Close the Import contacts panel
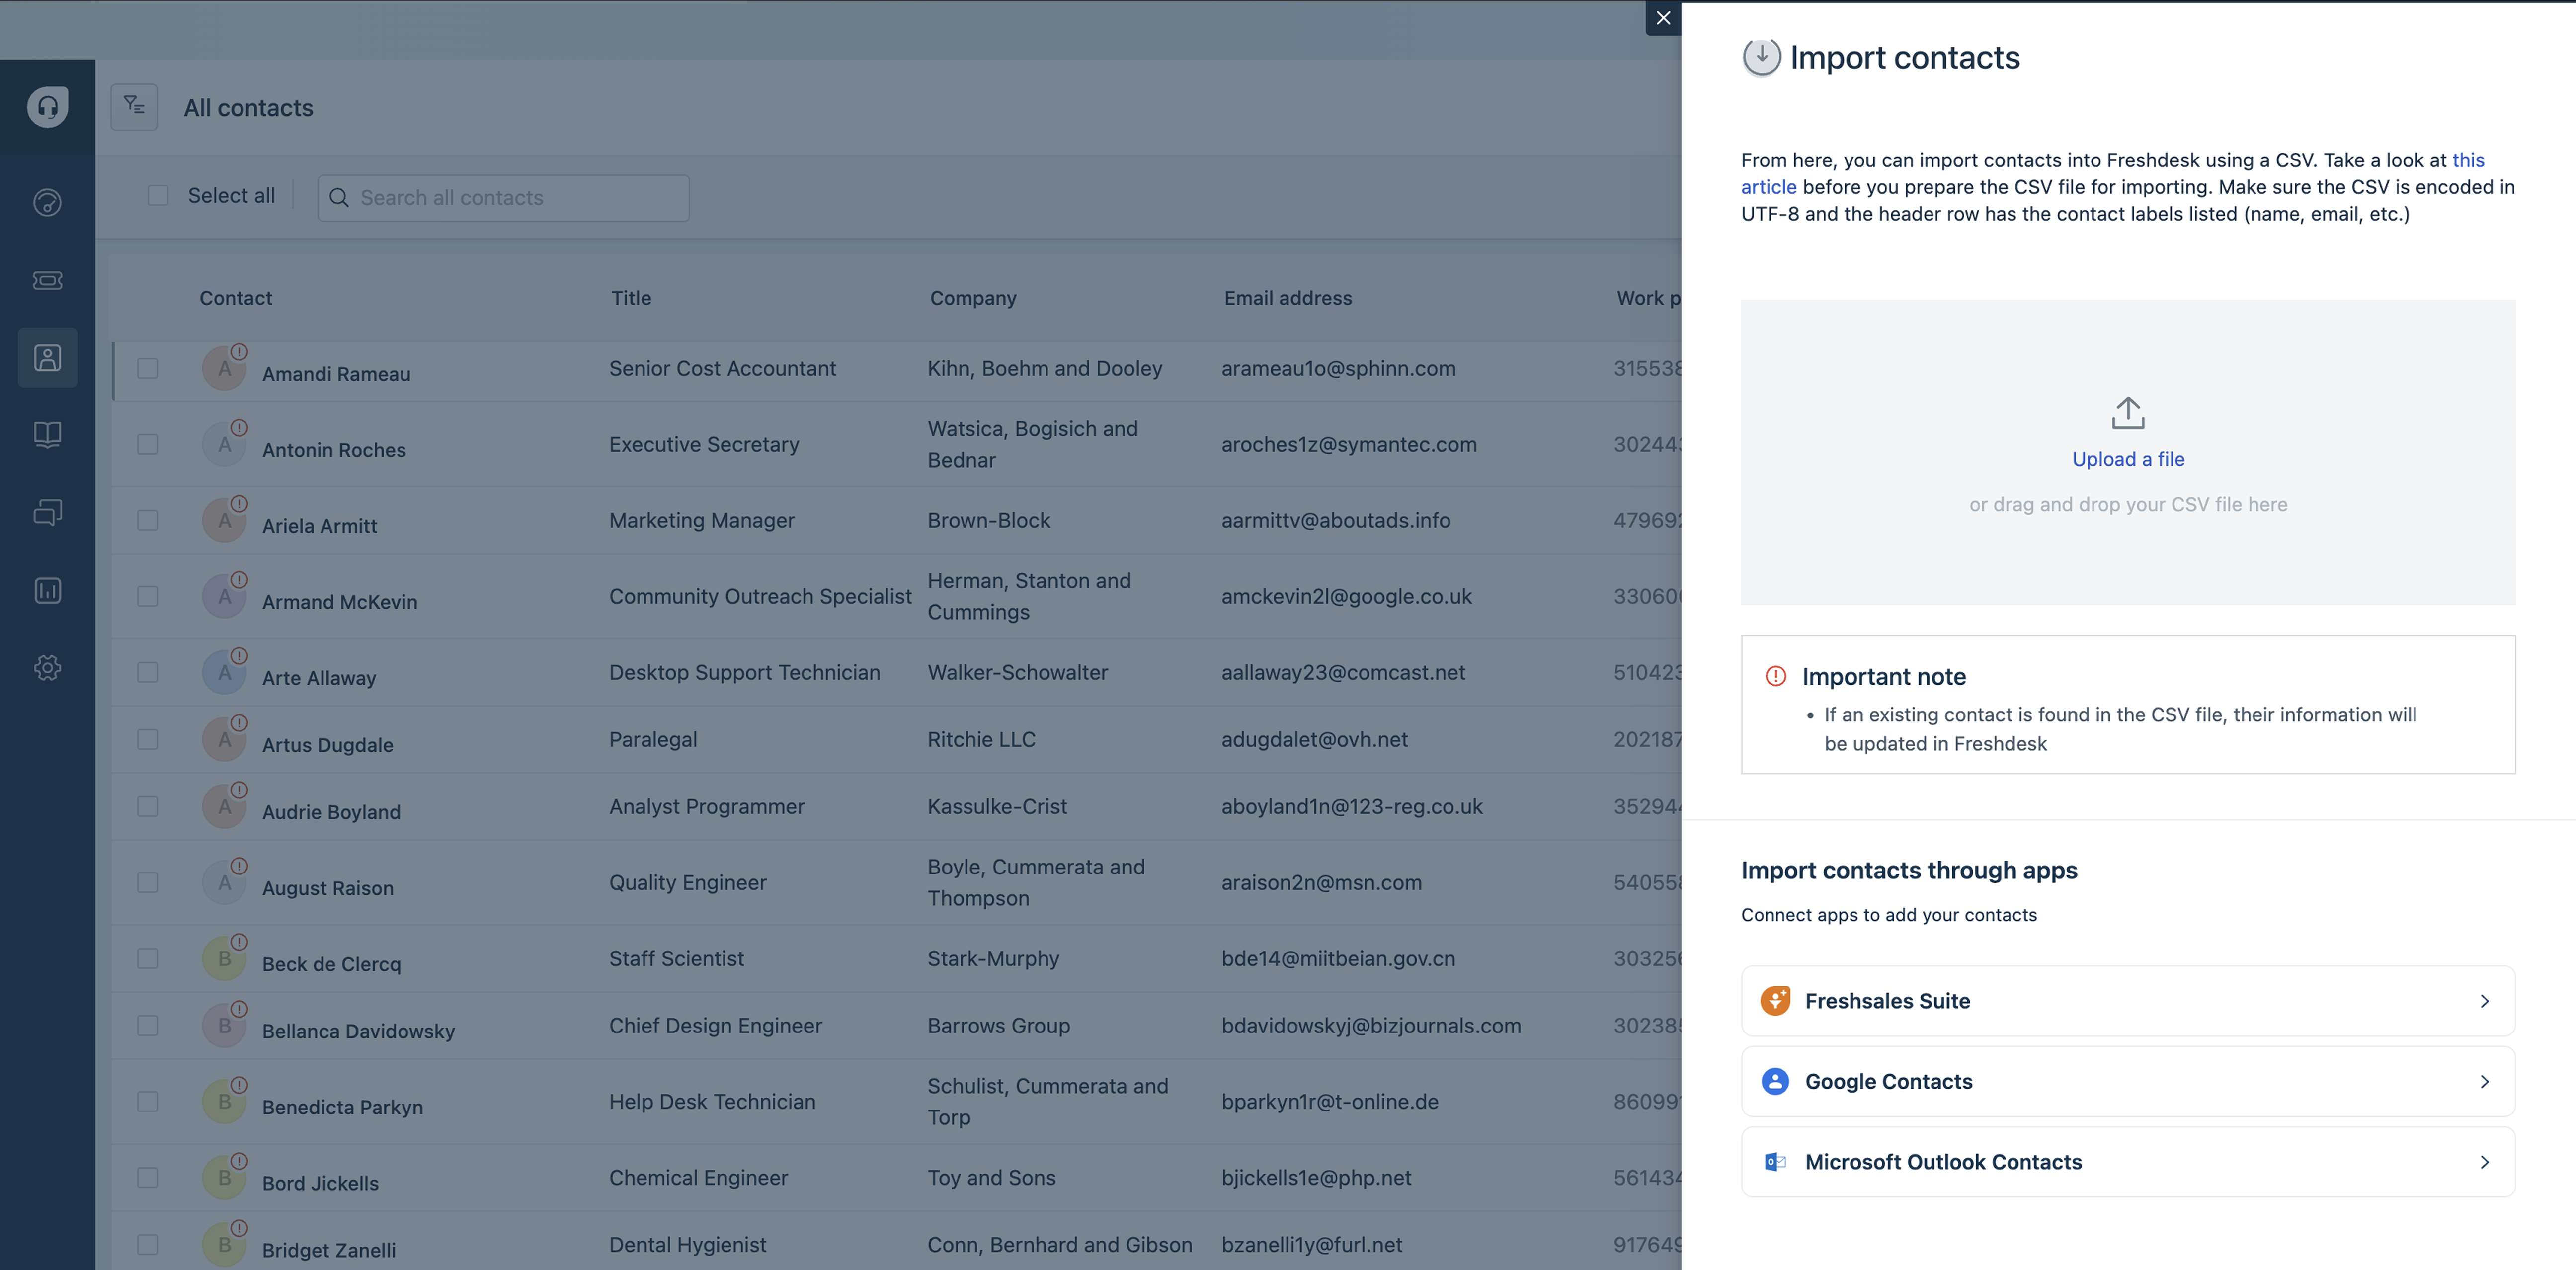Screen dimensions: 2576x1270 coord(1663,18)
